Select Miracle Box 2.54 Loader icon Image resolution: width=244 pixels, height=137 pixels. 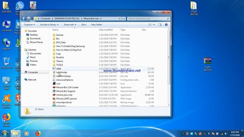click(x=54, y=87)
